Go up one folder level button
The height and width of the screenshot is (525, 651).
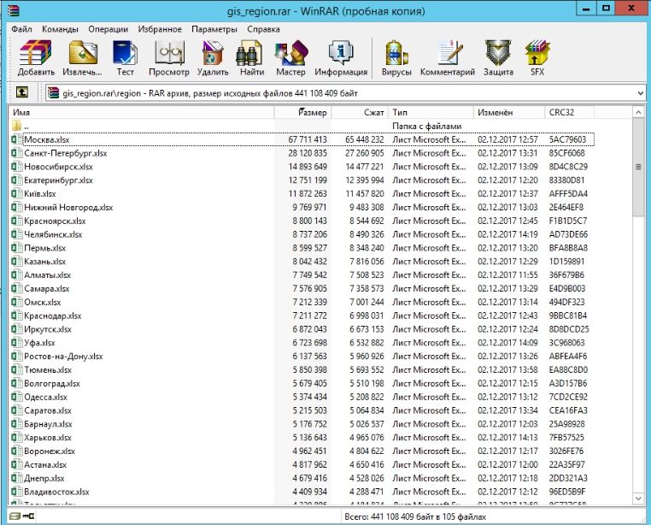[22, 92]
